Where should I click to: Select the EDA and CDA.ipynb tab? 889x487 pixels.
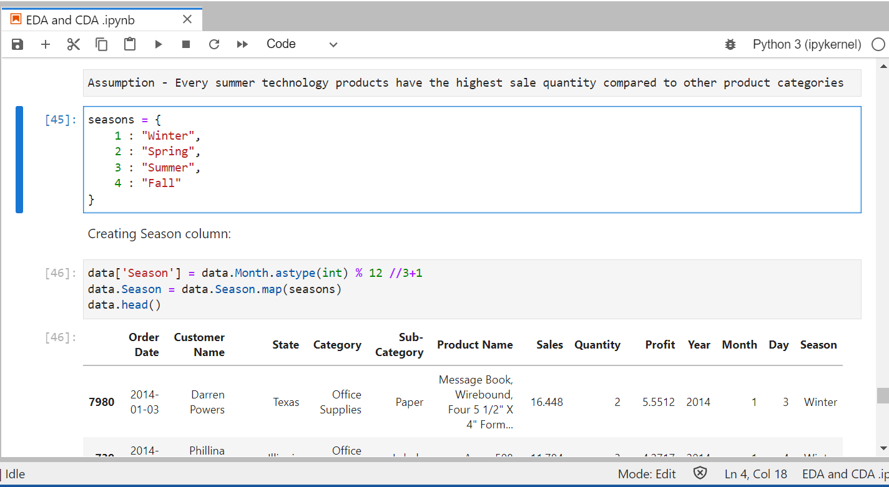pos(94,19)
